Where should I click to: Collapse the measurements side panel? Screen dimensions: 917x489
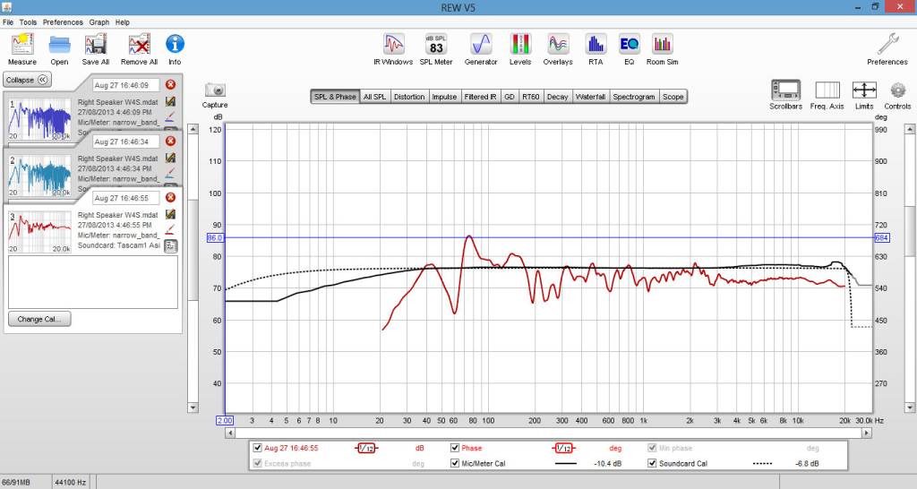pos(29,80)
